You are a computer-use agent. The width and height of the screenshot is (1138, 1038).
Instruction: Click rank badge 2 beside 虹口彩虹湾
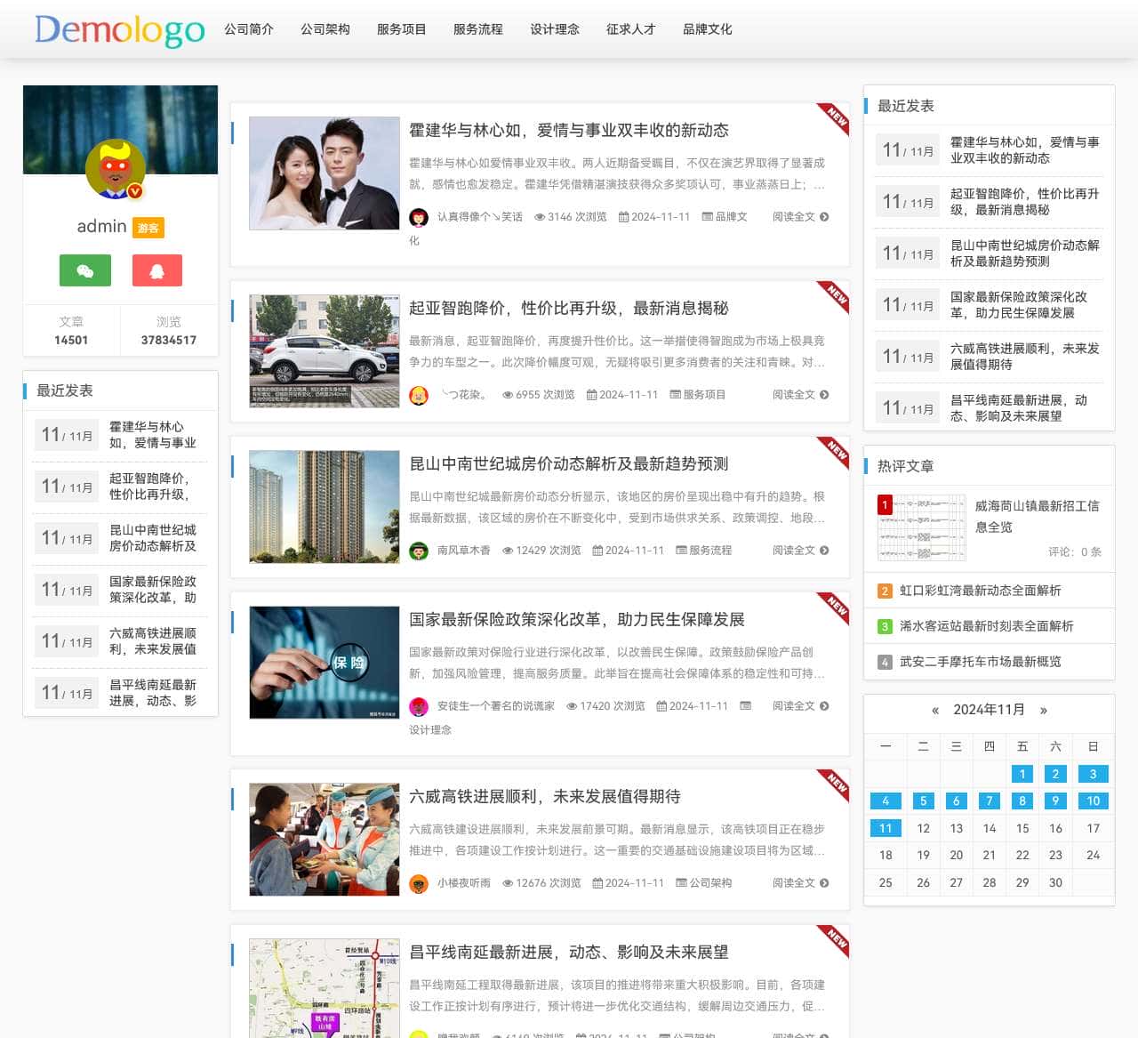pos(885,591)
